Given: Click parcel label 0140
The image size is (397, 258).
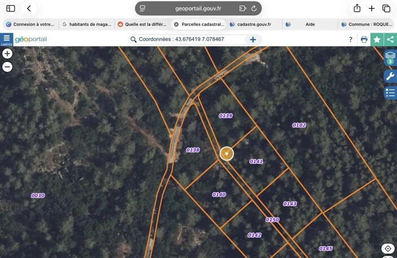Looking at the screenshot, I should 219,194.
